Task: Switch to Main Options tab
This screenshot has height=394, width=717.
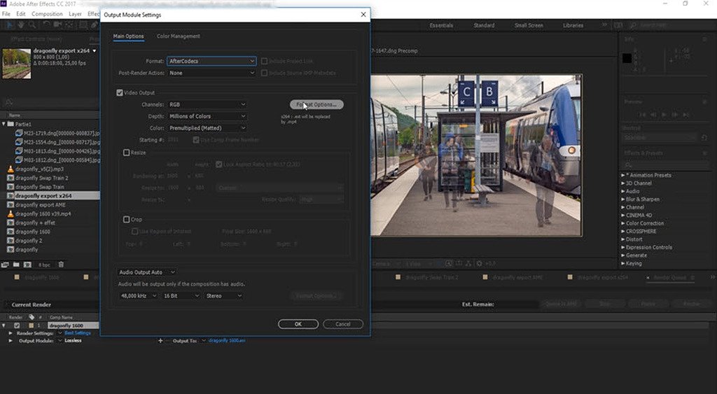Action: 129,36
